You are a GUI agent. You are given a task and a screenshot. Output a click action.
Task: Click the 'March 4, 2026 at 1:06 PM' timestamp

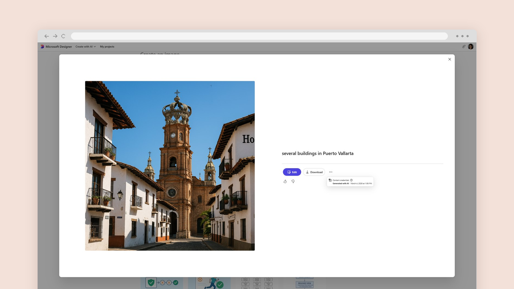click(361, 184)
